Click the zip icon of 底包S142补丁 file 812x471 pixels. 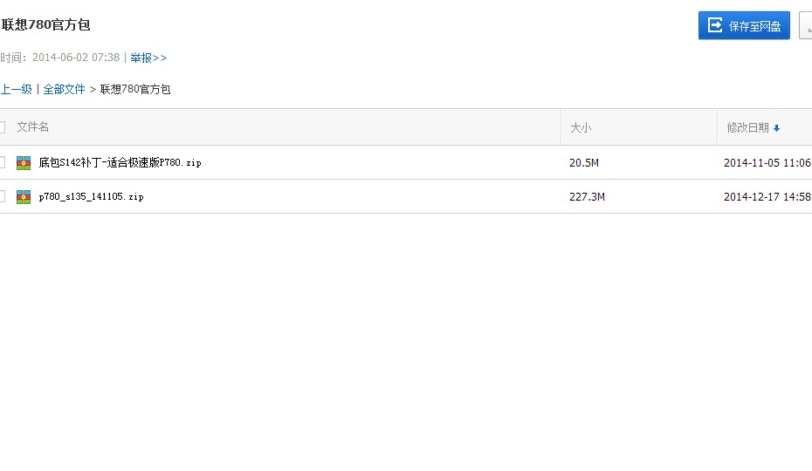click(24, 163)
